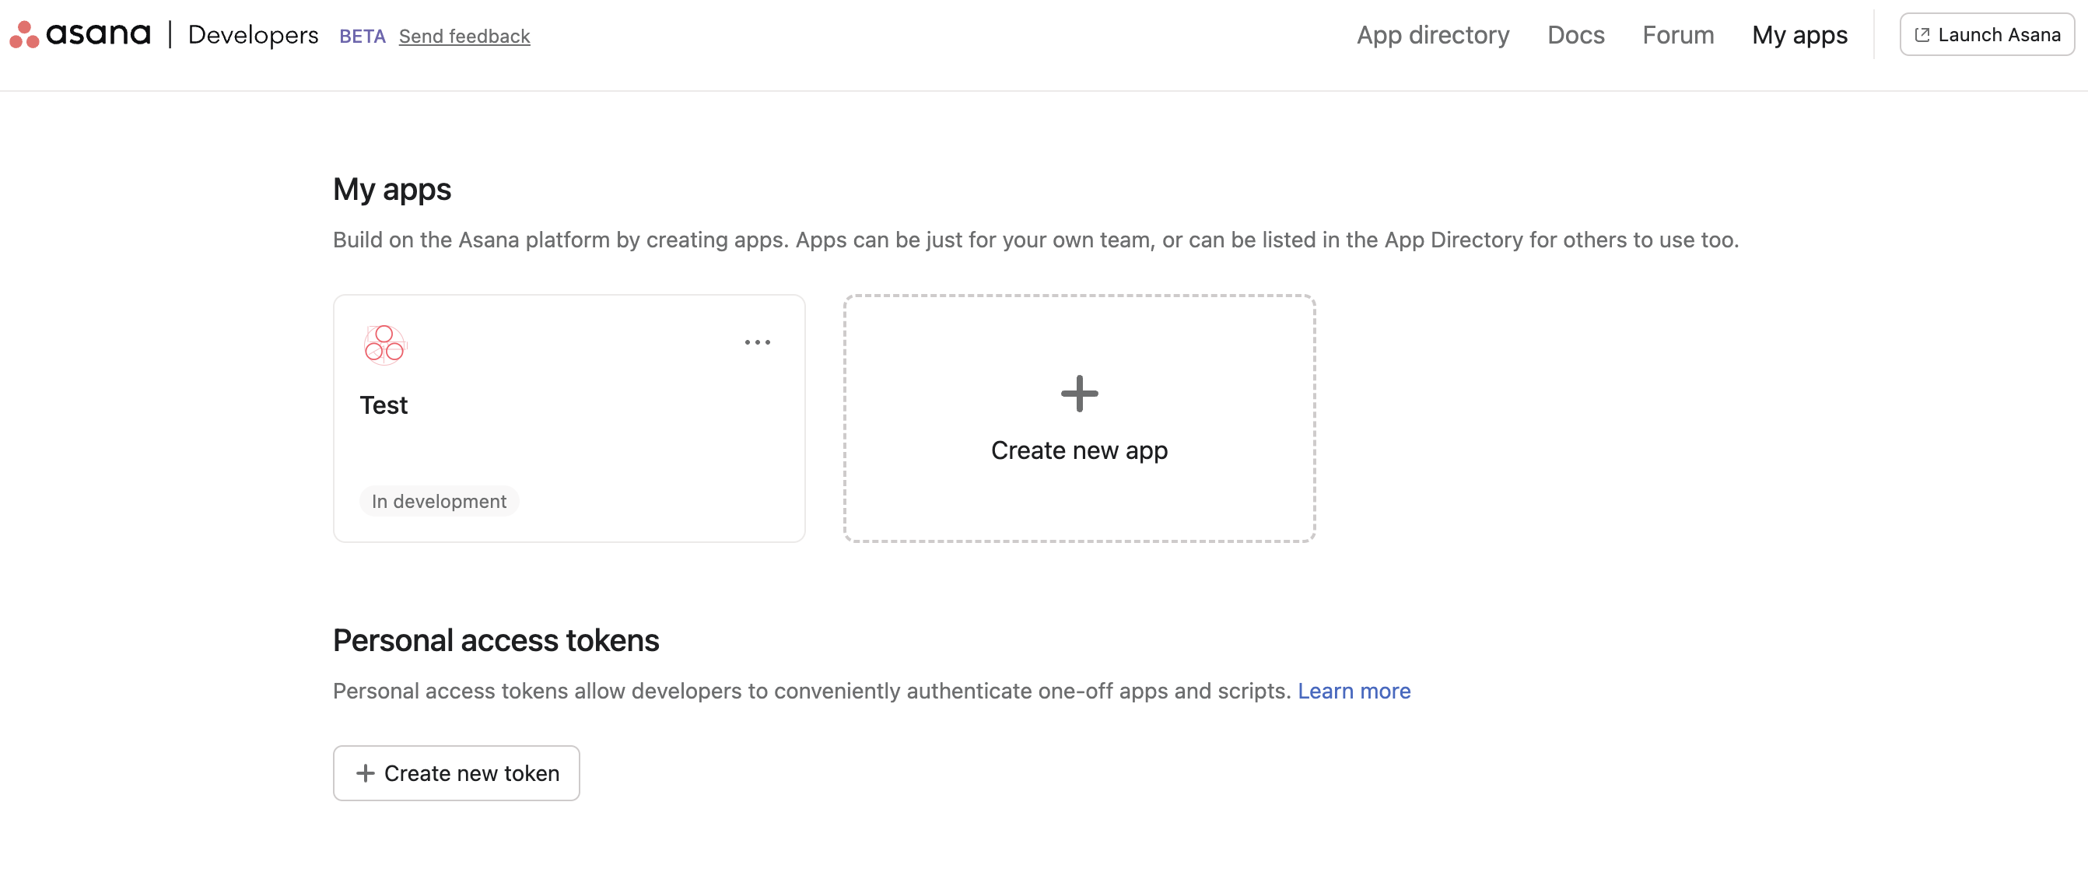Click the In development status badge
The width and height of the screenshot is (2088, 893).
[x=439, y=502]
